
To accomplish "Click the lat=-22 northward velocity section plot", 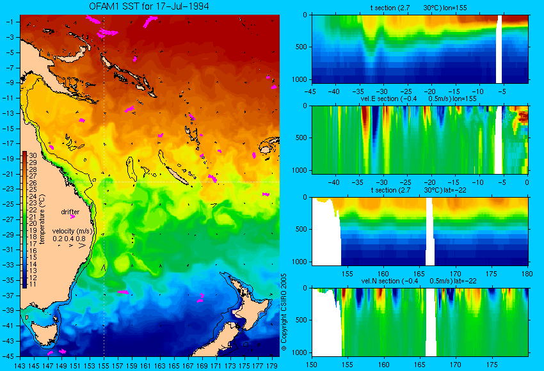I will (x=420, y=322).
